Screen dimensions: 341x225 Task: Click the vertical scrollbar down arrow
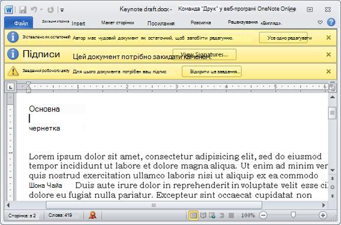332,170
